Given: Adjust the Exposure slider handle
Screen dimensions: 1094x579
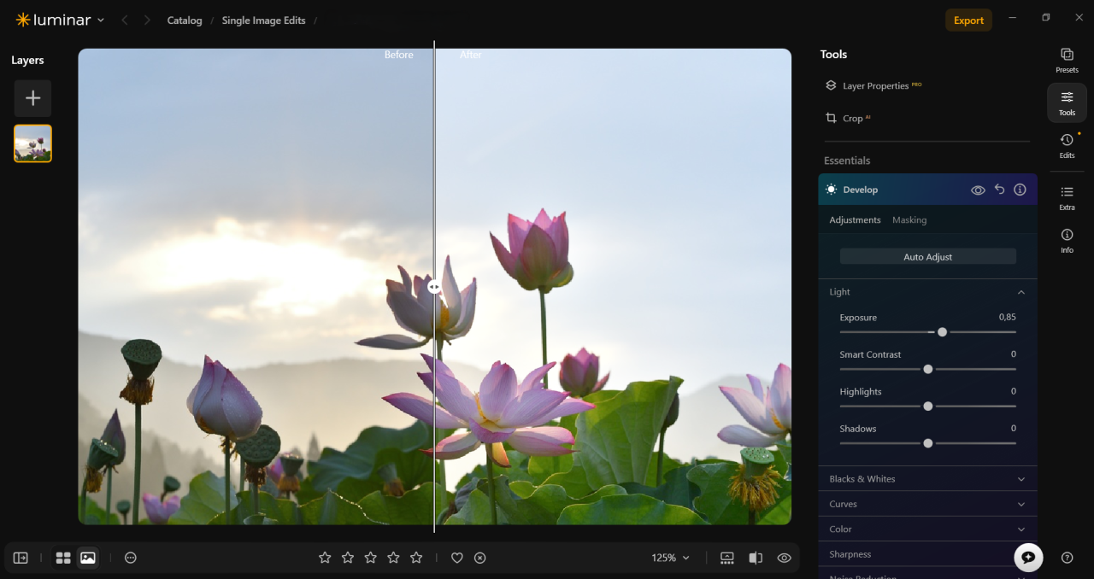Looking at the screenshot, I should 942,331.
